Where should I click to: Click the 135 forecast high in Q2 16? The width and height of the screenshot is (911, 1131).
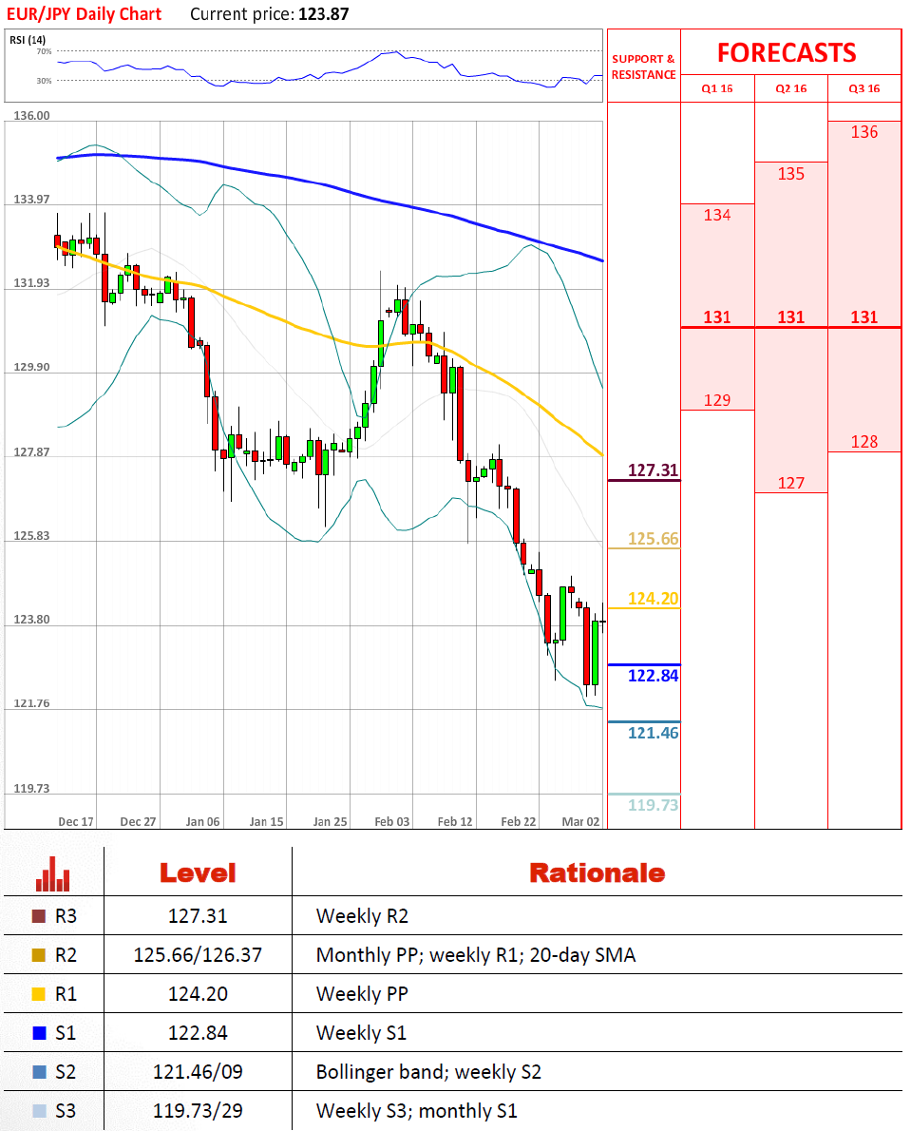coord(790,174)
